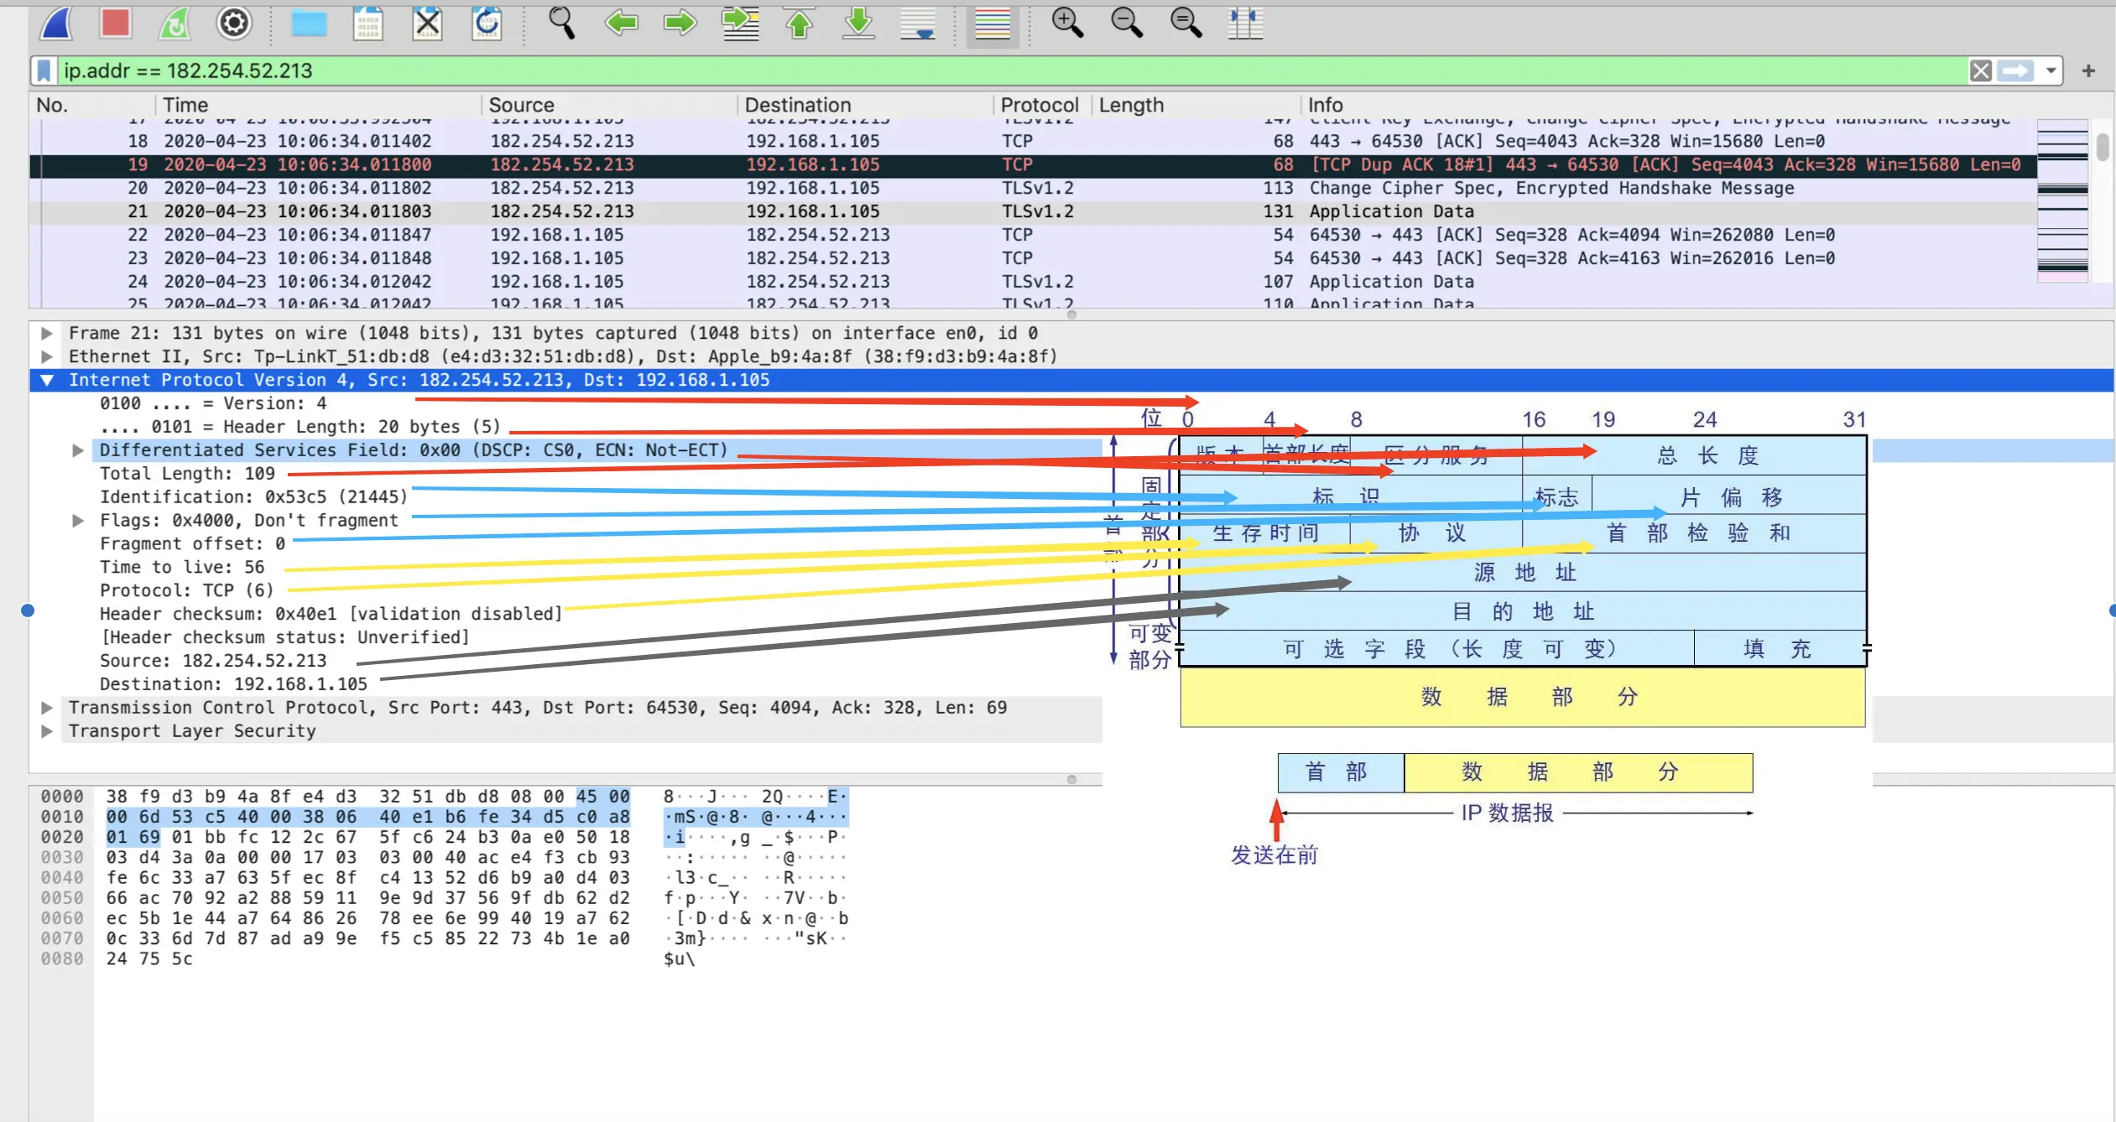Expand Transmission Control Protocol details
Image resolution: width=2116 pixels, height=1122 pixels.
(47, 708)
